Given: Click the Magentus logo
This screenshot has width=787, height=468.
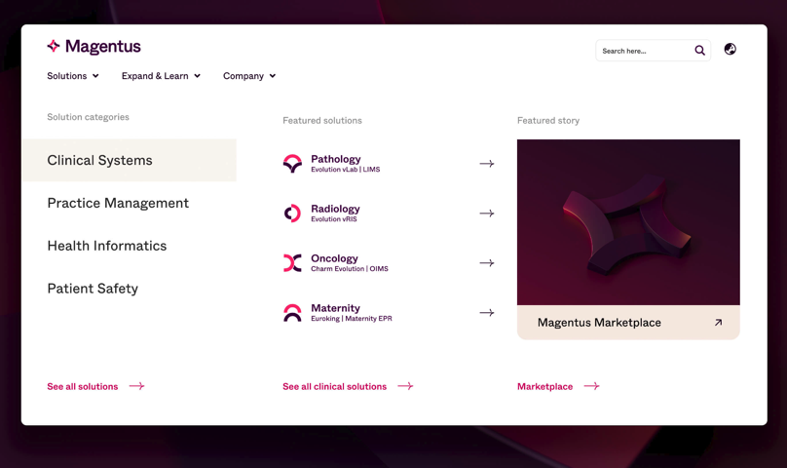Looking at the screenshot, I should (x=94, y=47).
